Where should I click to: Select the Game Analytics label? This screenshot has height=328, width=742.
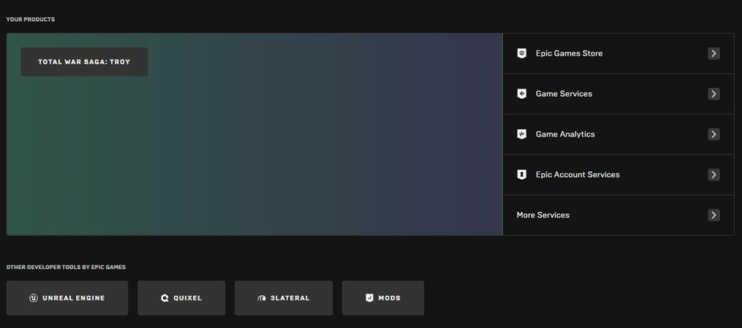tap(565, 134)
